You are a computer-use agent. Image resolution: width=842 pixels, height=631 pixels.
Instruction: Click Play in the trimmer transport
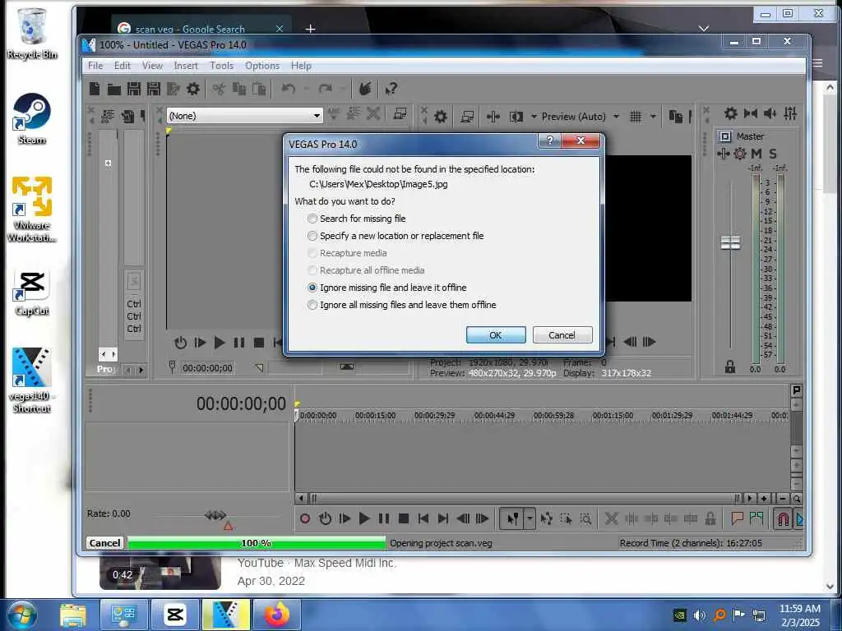tap(219, 343)
